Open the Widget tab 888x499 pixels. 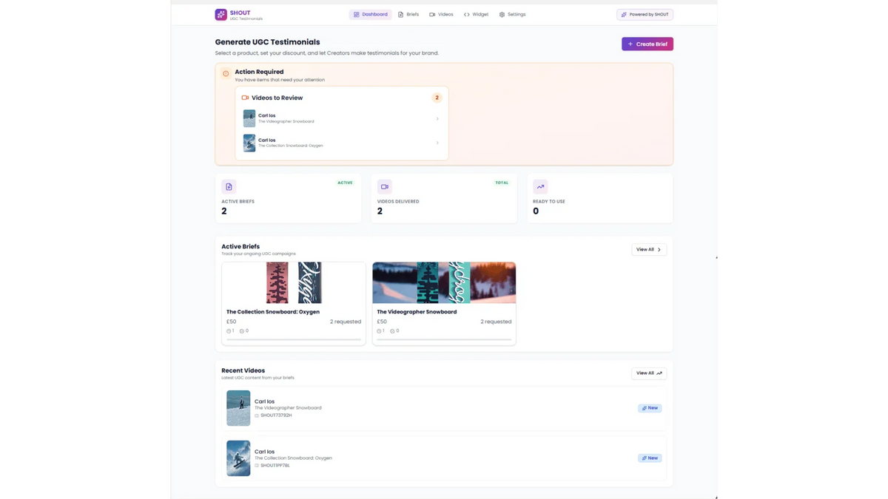(477, 14)
